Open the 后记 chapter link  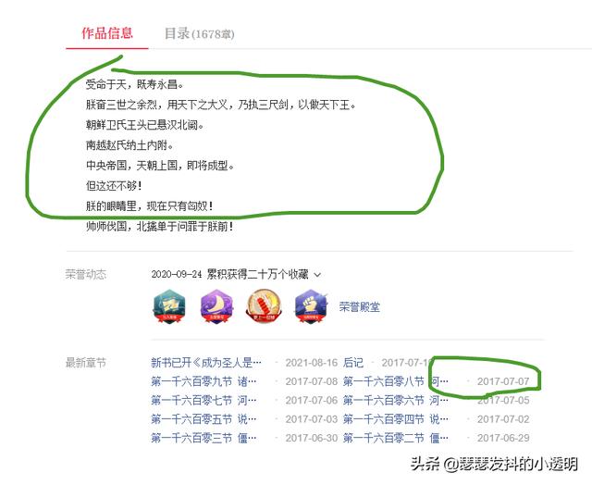point(353,363)
